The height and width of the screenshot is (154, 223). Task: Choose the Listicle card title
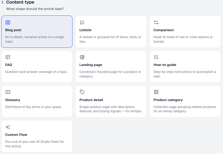click(x=85, y=30)
